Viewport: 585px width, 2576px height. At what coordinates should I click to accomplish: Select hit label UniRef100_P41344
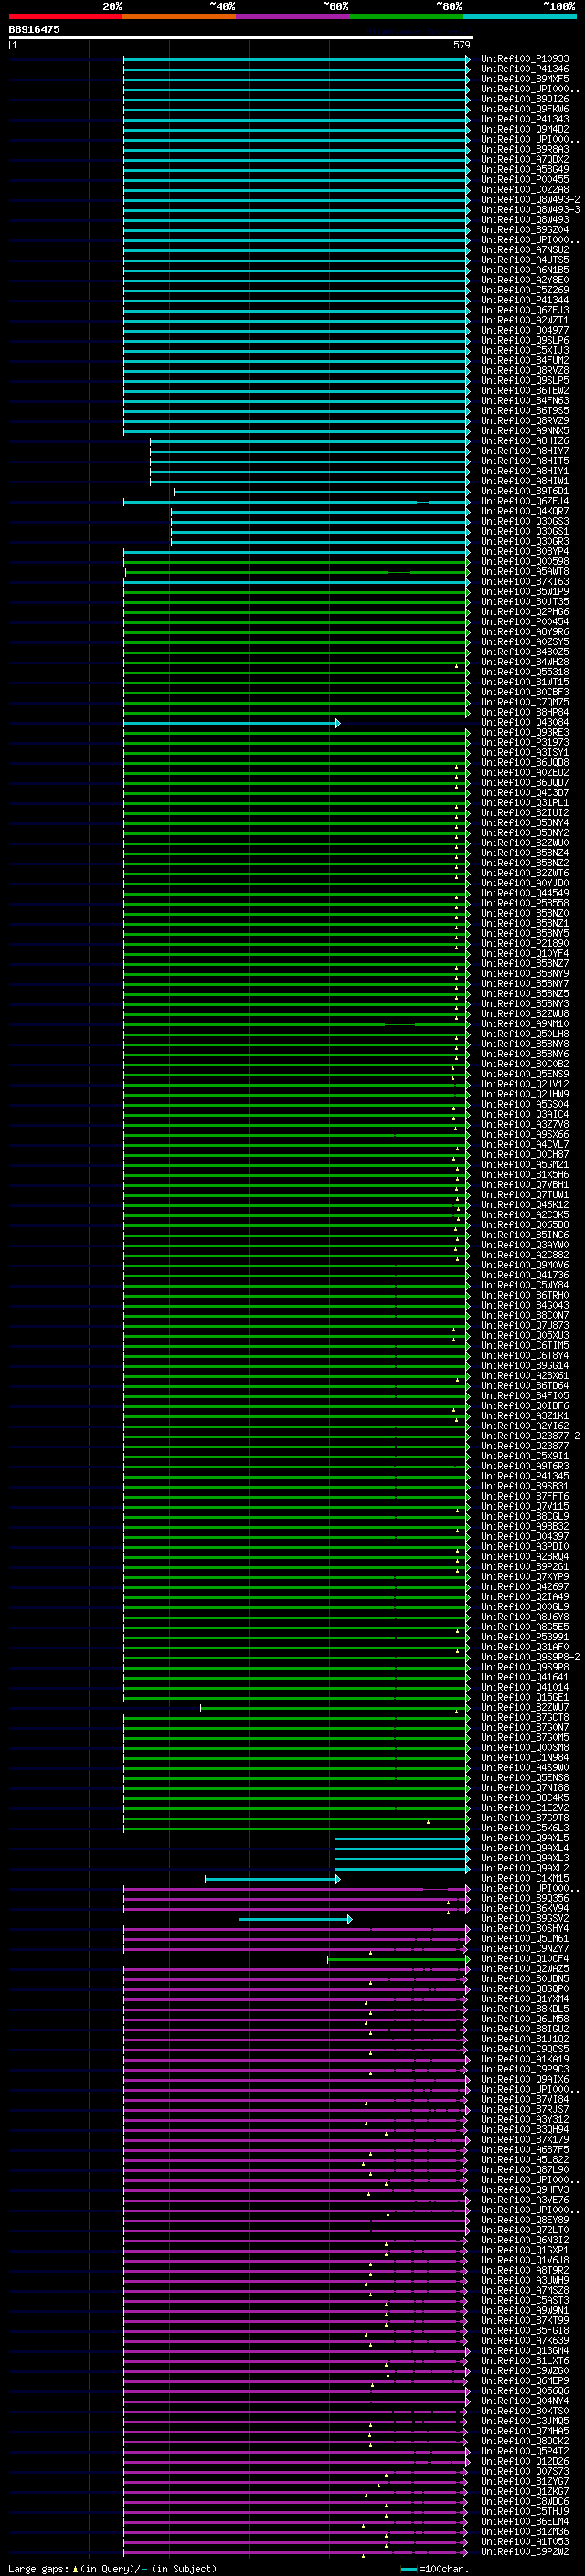click(525, 300)
